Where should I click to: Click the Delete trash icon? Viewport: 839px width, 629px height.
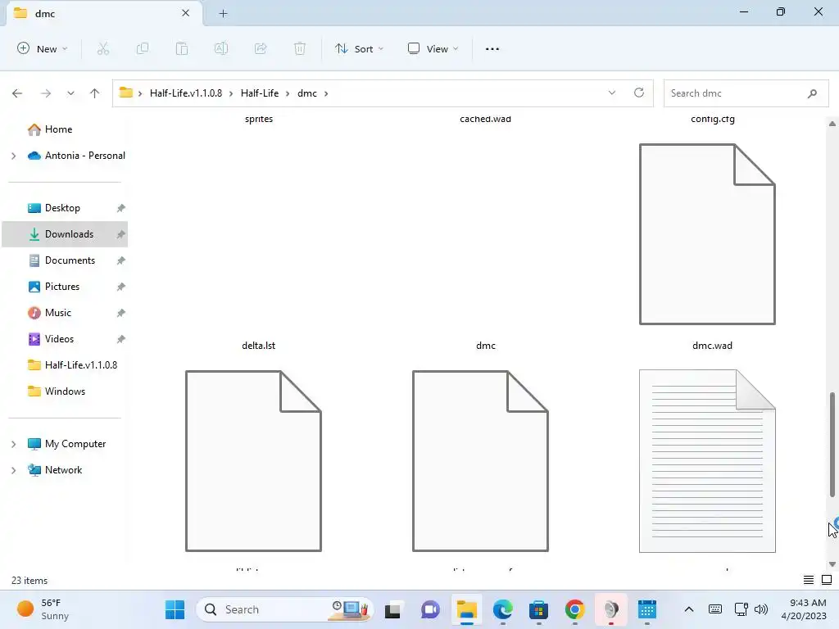(300, 48)
